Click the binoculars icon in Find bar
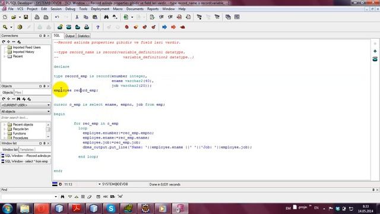The image size is (380, 214). [x=62, y=197]
